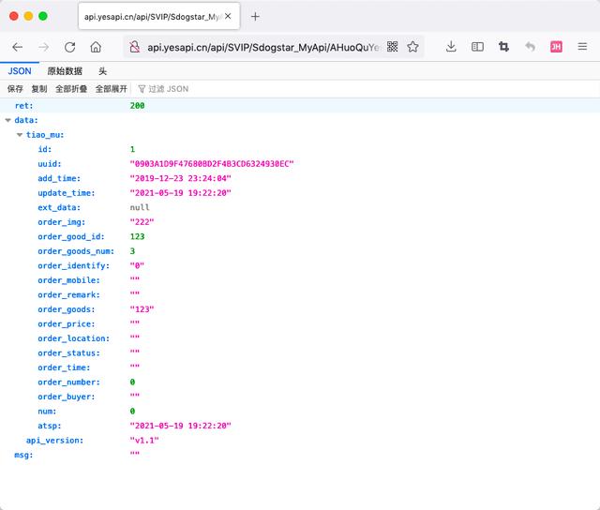This screenshot has width=600, height=510.
Task: Open the browser hamburger menu
Action: pos(582,47)
